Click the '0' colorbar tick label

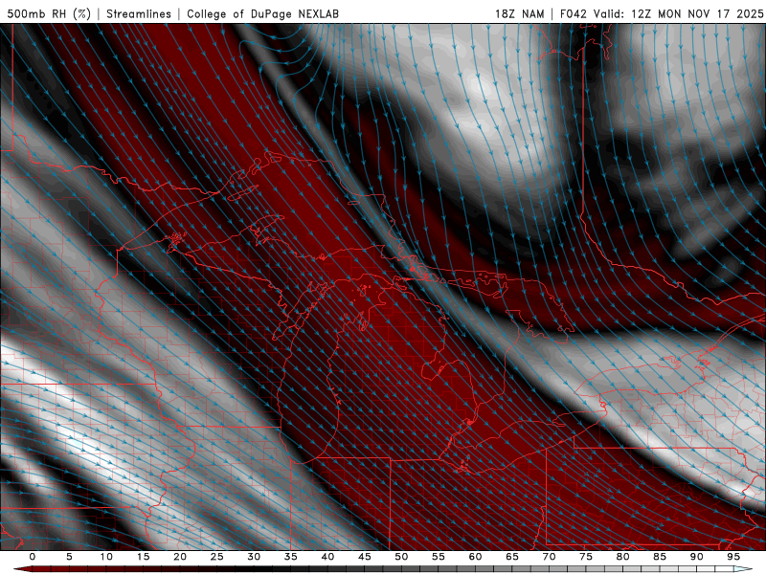(x=33, y=557)
